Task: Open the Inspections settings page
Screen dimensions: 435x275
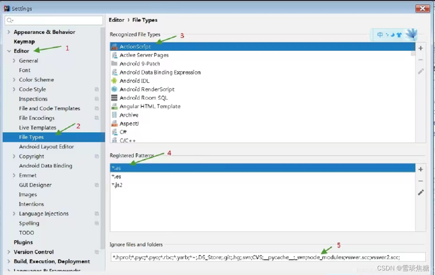Action: 33,99
